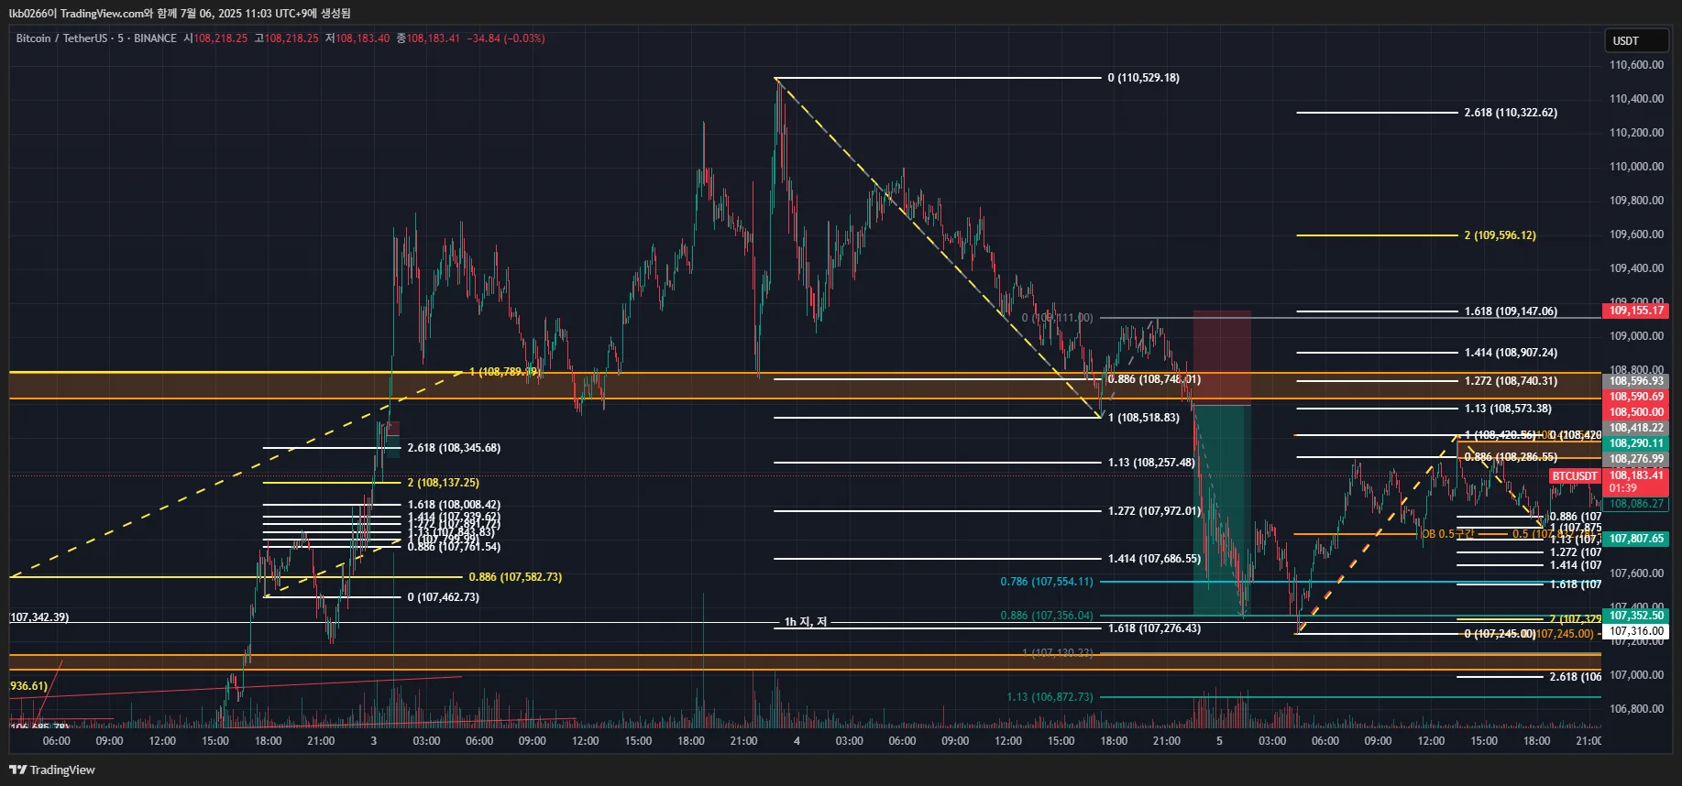Screen dimensions: 1682x786
Task: Click the 110,600.00 price scale tick
Action: 1636,65
